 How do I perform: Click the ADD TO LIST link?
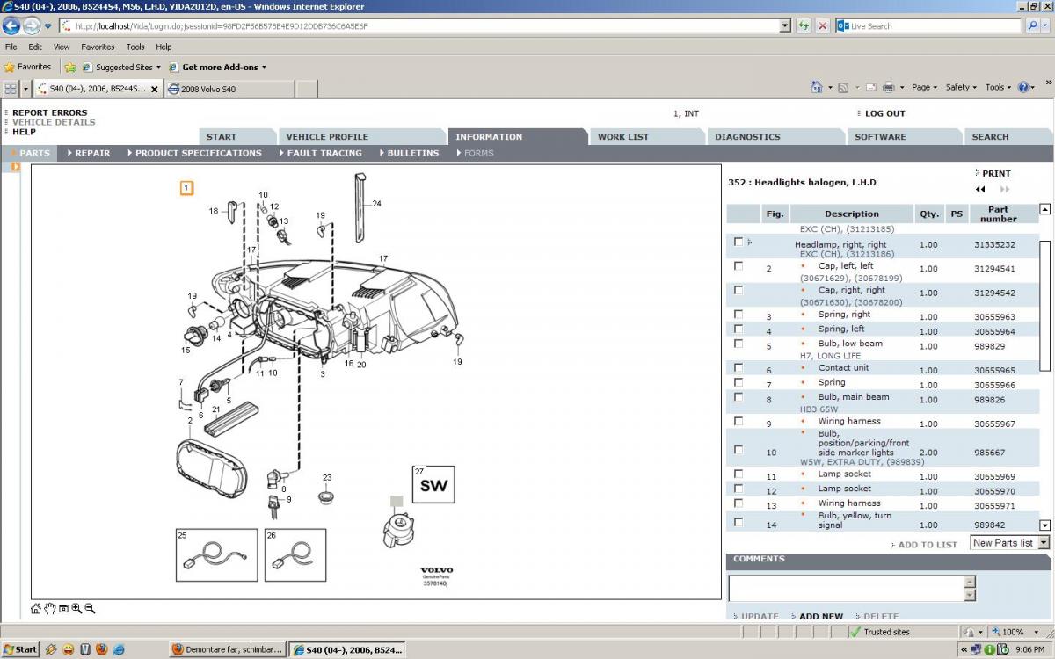click(x=927, y=545)
